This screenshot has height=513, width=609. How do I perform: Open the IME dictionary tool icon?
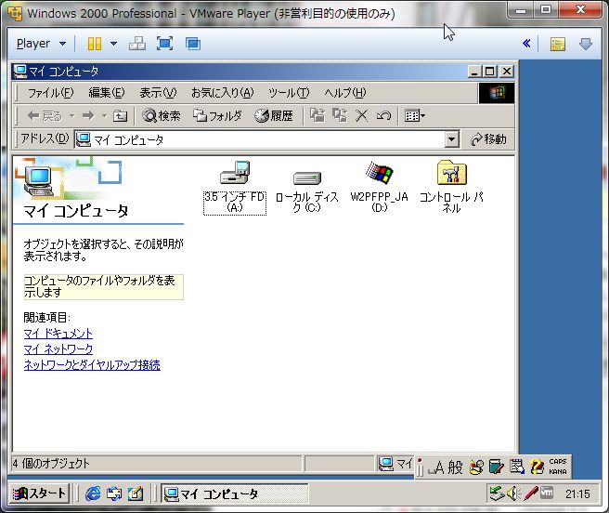(x=497, y=467)
